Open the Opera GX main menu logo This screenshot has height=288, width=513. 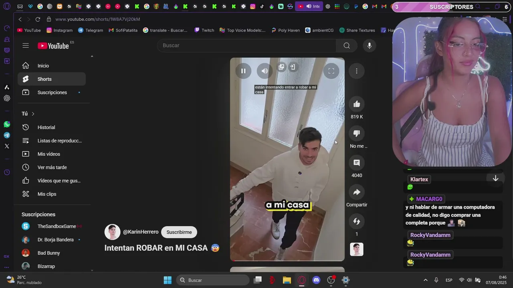pos(7,6)
